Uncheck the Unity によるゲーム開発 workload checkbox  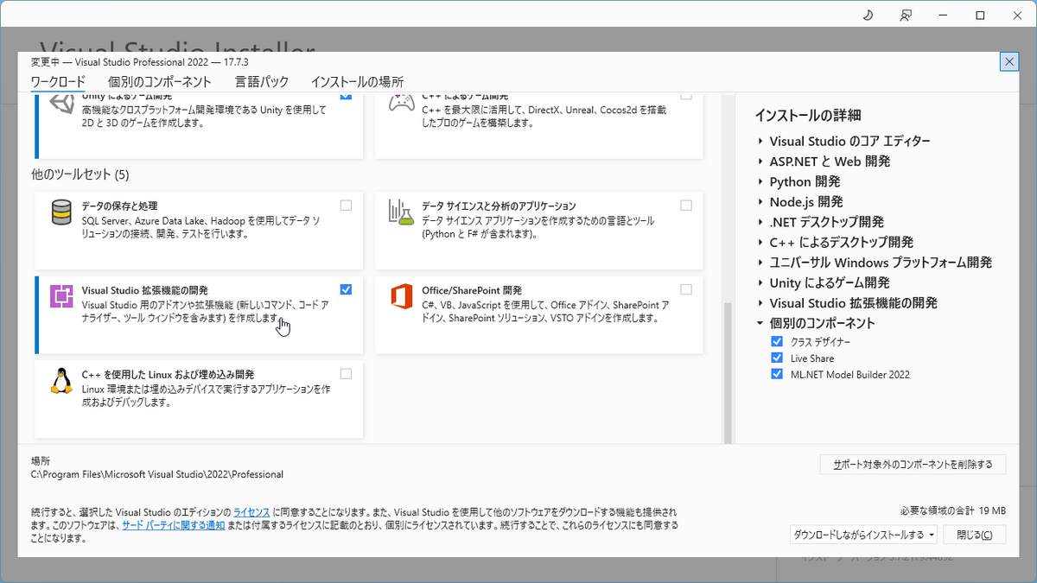pyautogui.click(x=346, y=96)
